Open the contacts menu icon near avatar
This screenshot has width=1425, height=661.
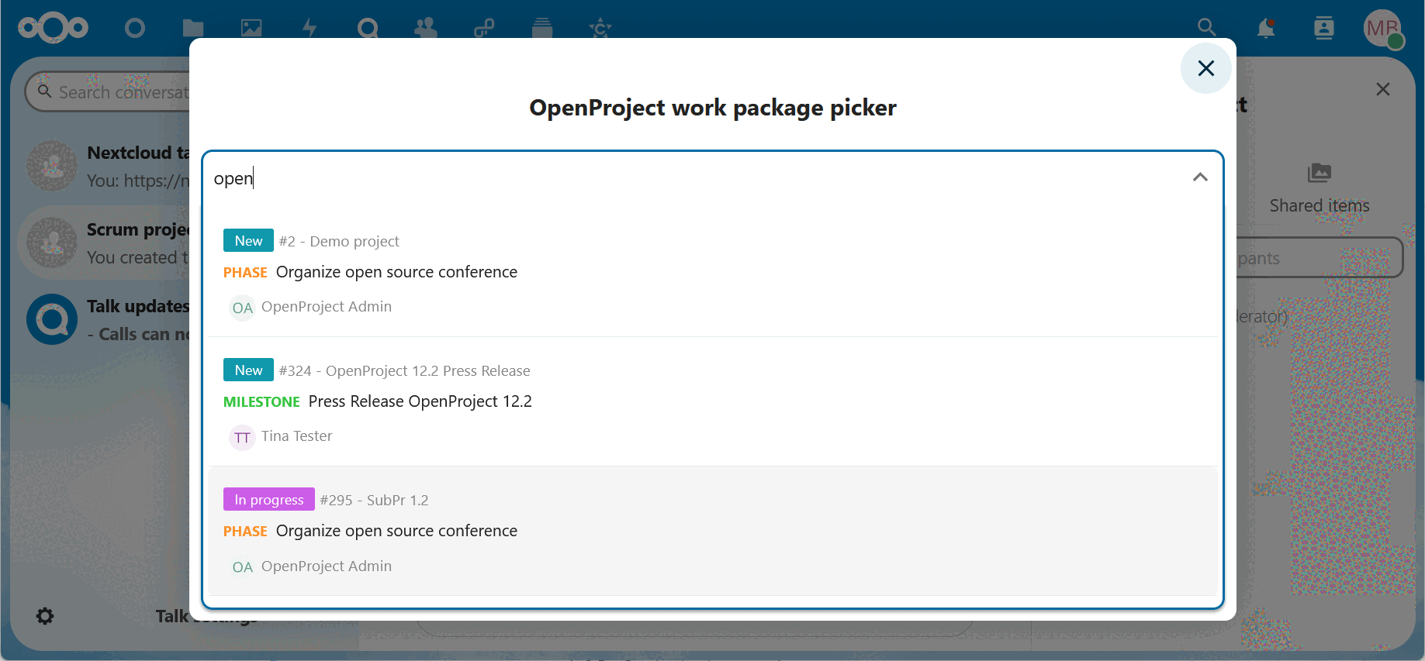(x=1324, y=29)
